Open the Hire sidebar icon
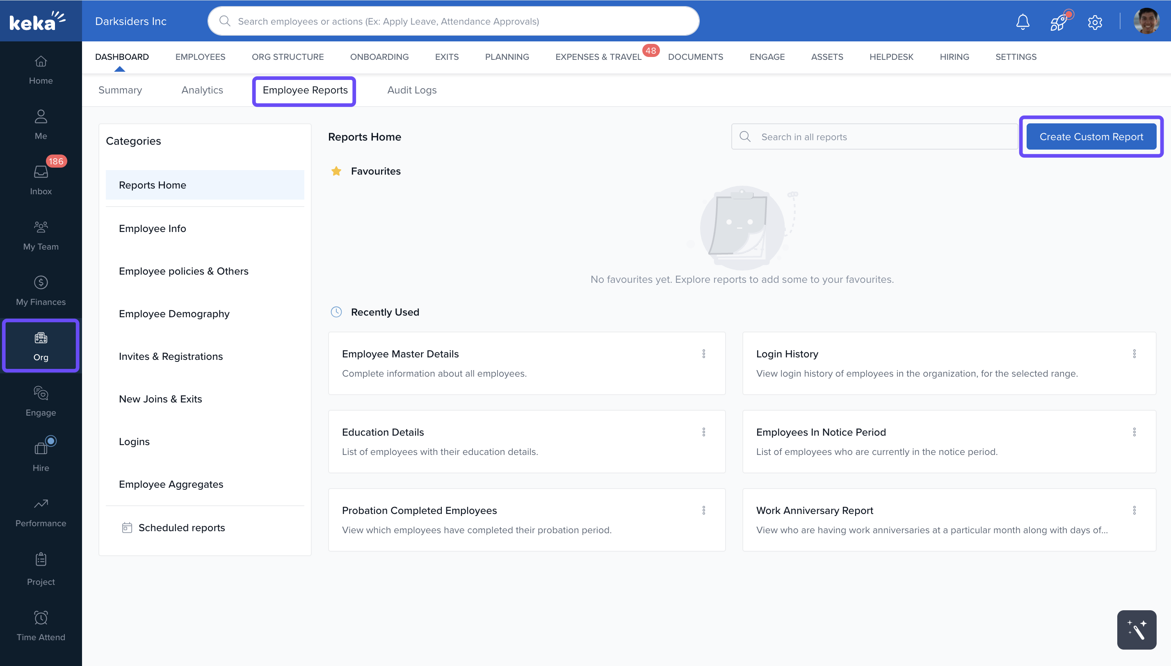Image resolution: width=1171 pixels, height=666 pixels. click(x=41, y=456)
